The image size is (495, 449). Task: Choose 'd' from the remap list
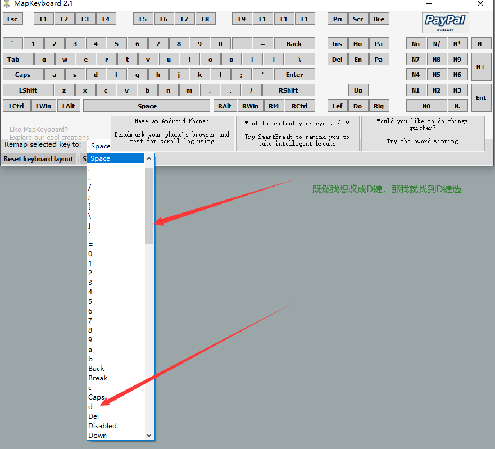(91, 406)
